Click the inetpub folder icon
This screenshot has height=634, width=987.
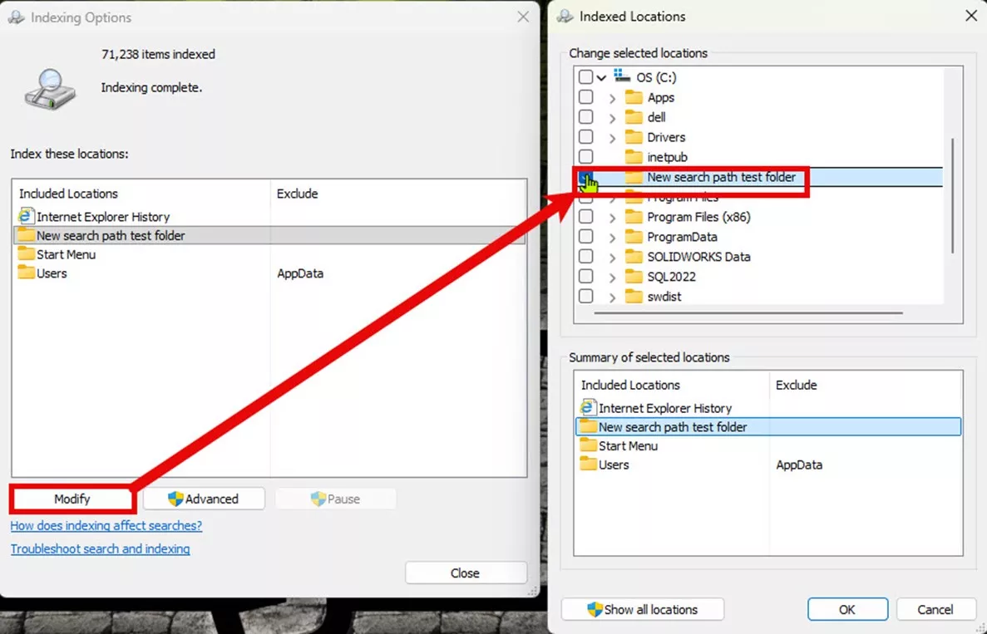pyautogui.click(x=632, y=156)
